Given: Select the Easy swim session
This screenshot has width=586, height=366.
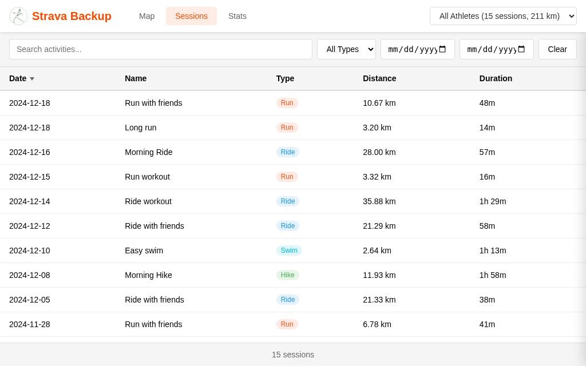Looking at the screenshot, I should (x=144, y=250).
